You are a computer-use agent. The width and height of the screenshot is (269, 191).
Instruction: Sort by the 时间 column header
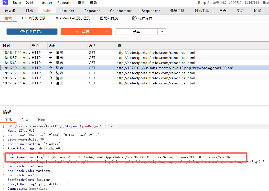(x=15, y=46)
